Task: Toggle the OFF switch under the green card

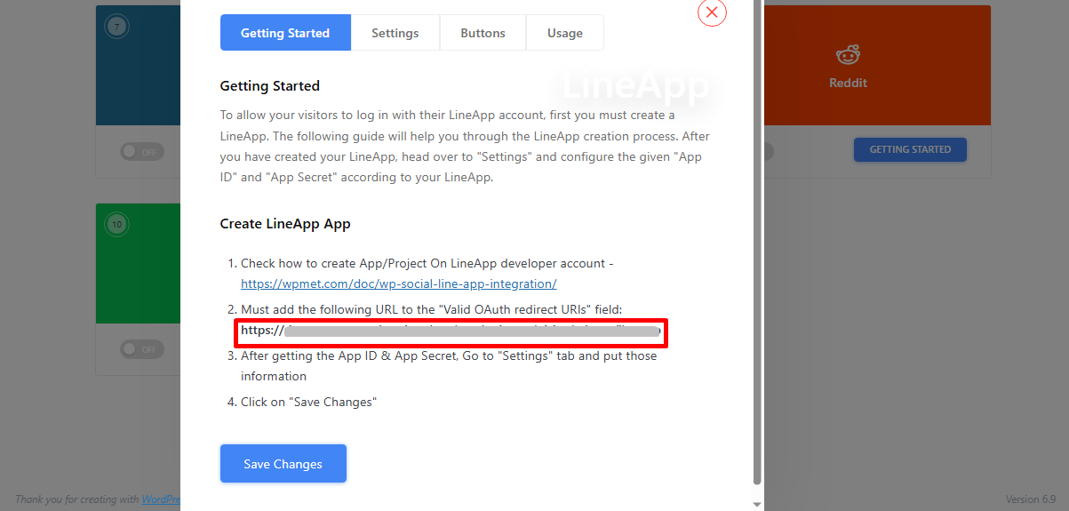Action: point(142,349)
